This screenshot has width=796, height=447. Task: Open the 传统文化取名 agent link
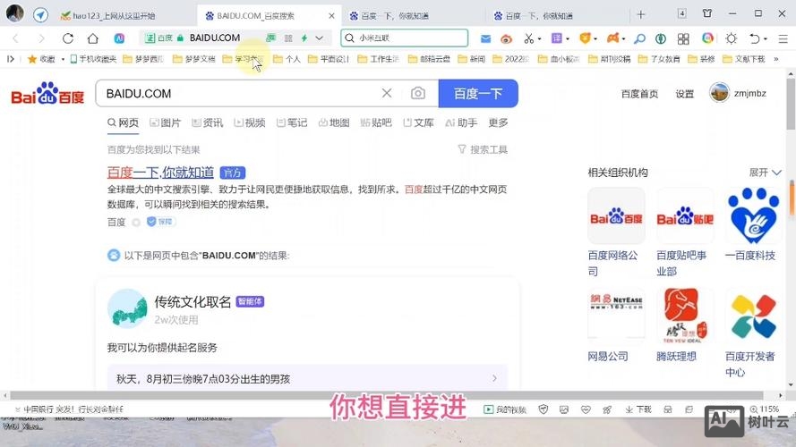[193, 302]
